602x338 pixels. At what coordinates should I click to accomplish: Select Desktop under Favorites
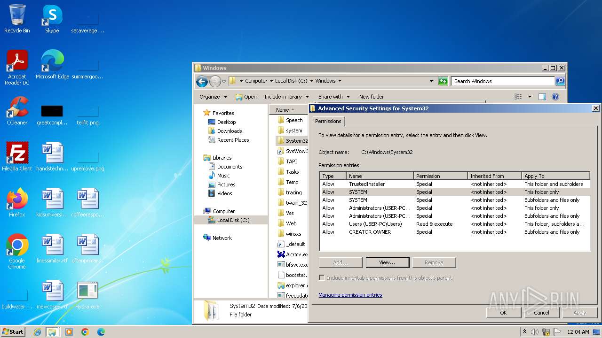226,122
